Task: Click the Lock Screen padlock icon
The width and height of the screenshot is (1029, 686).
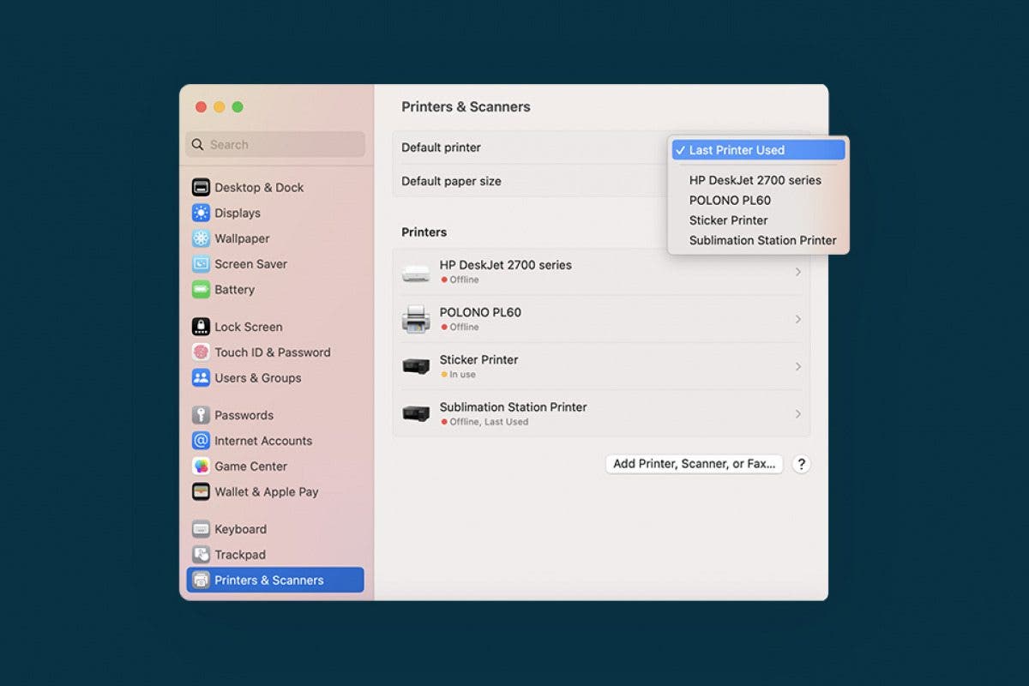Action: coord(201,327)
